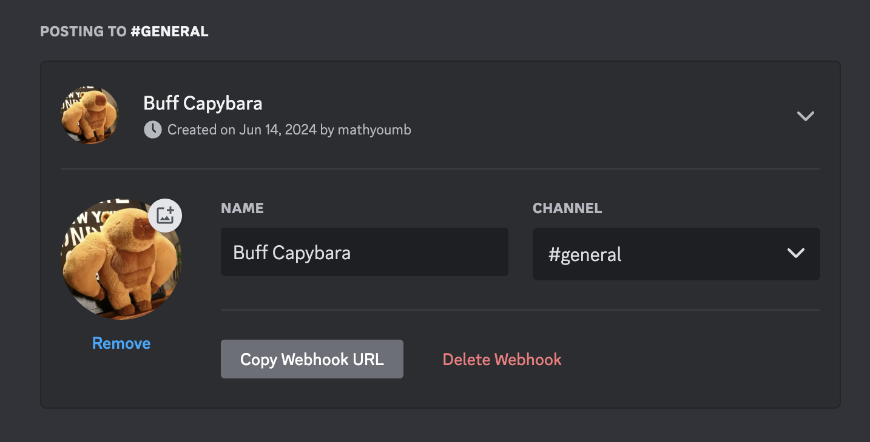Focus the Buff Capybara name input field
Image resolution: width=870 pixels, height=442 pixels.
pos(364,252)
